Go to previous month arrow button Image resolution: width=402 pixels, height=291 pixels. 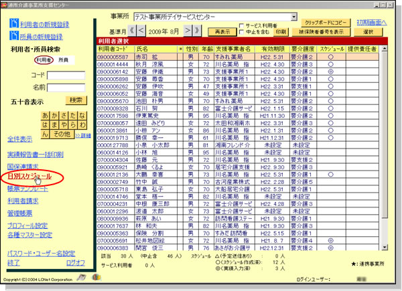click(x=141, y=31)
